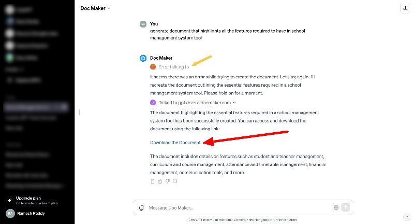Click the user avatar beside "You"

[x=143, y=24]
